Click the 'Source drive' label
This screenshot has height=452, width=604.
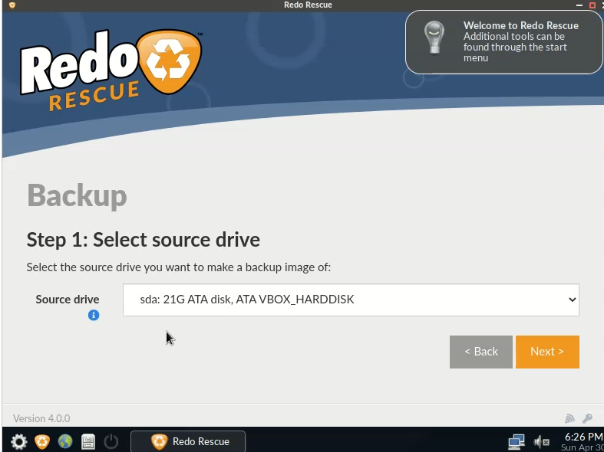click(x=68, y=299)
